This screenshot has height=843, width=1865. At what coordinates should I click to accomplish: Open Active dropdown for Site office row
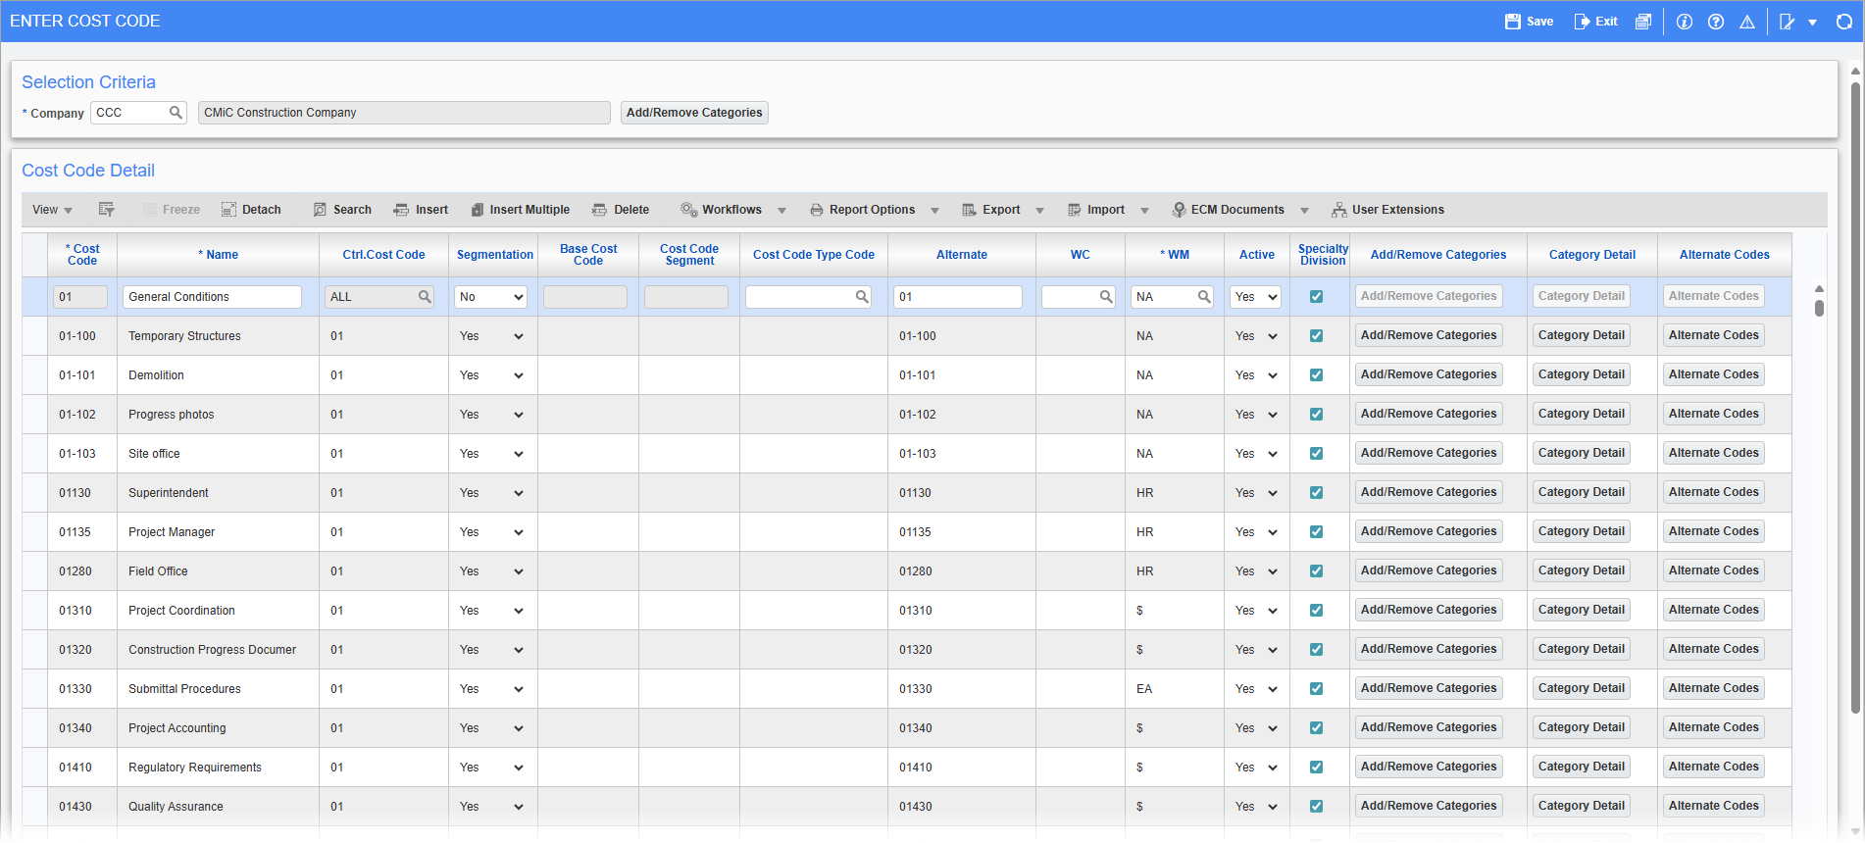(1256, 454)
